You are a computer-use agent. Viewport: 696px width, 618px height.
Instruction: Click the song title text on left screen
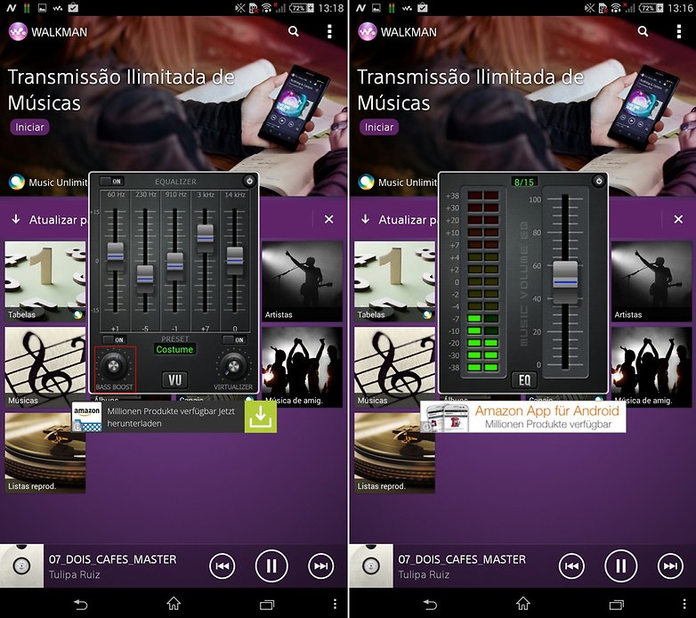tap(113, 559)
